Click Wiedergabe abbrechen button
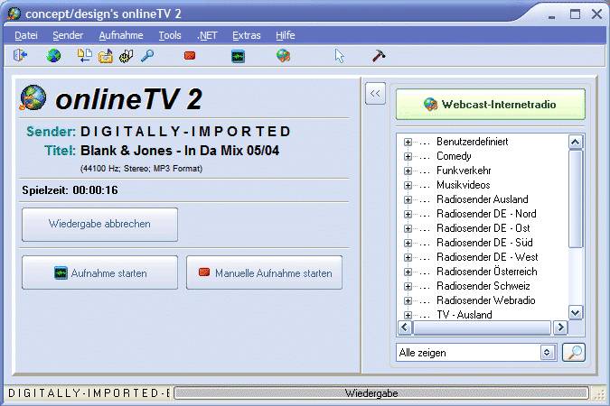 99,224
